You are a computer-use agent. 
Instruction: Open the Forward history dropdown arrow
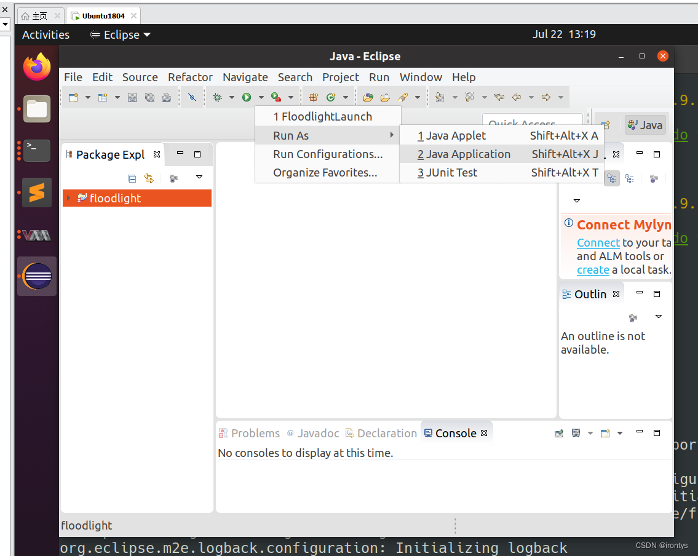561,98
